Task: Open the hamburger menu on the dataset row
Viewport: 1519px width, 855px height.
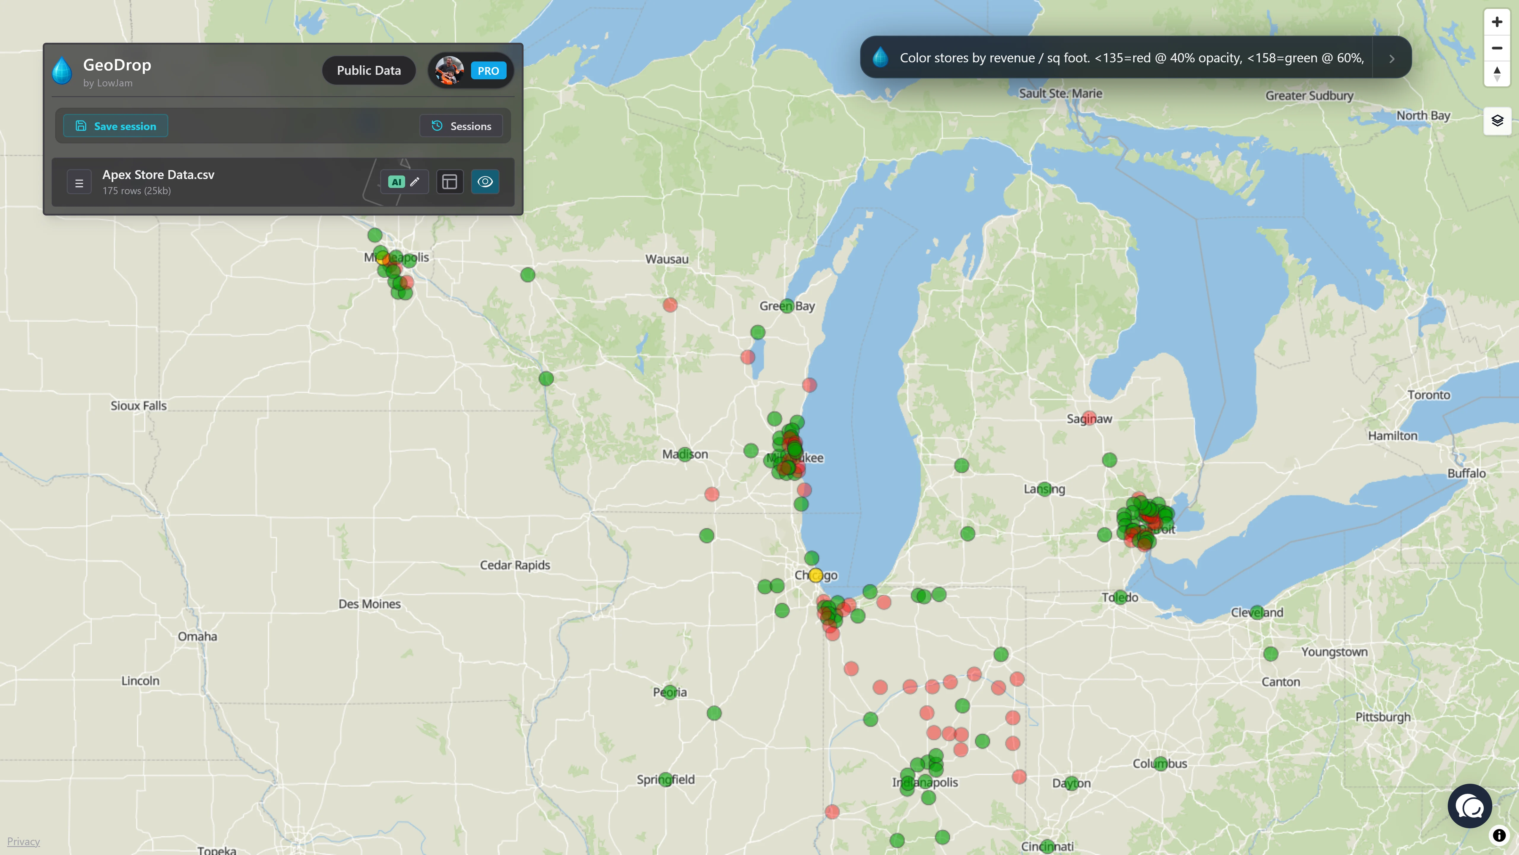Action: 79,182
